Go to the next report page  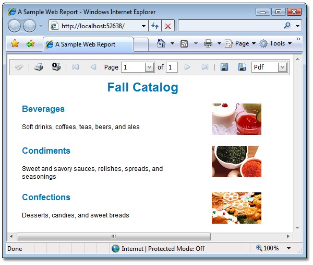pos(187,67)
